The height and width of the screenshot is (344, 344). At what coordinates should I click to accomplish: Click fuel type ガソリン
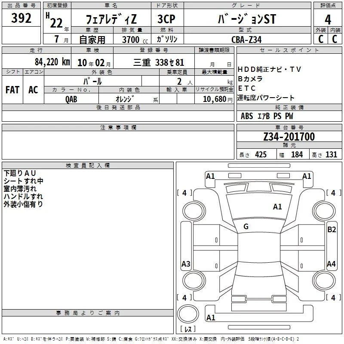click(167, 39)
